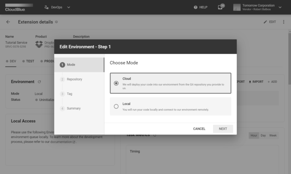The height and width of the screenshot is (174, 291).
Task: Select the Mode step in wizard
Action: pyautogui.click(x=79, y=65)
